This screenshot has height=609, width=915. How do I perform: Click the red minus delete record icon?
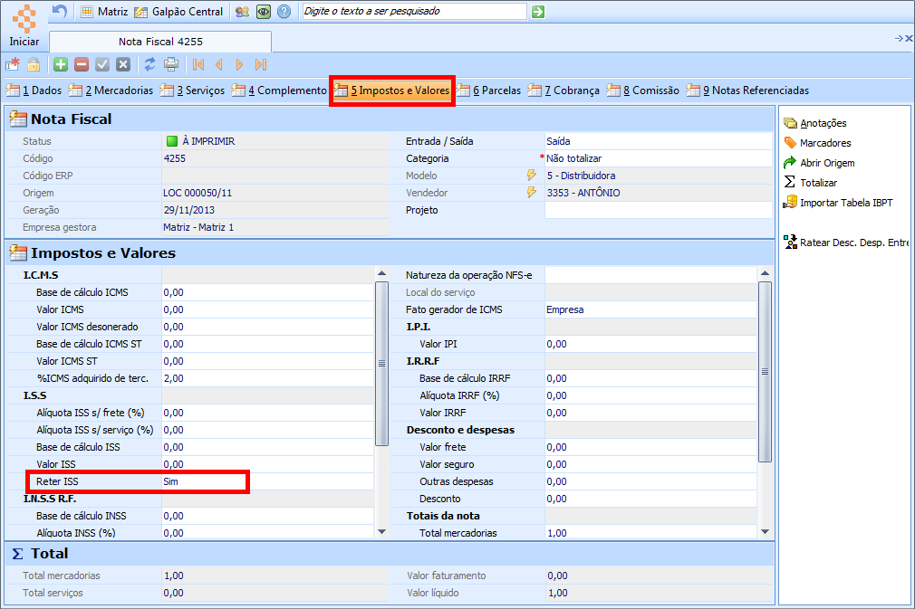(82, 64)
